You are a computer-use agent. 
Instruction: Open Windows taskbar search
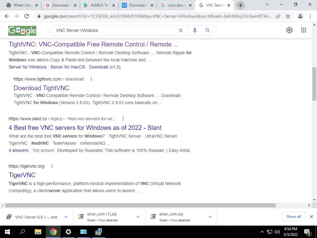point(22,232)
